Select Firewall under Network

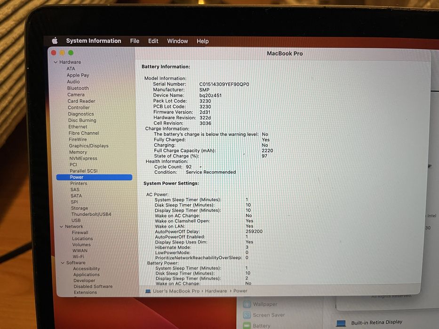[x=80, y=233]
